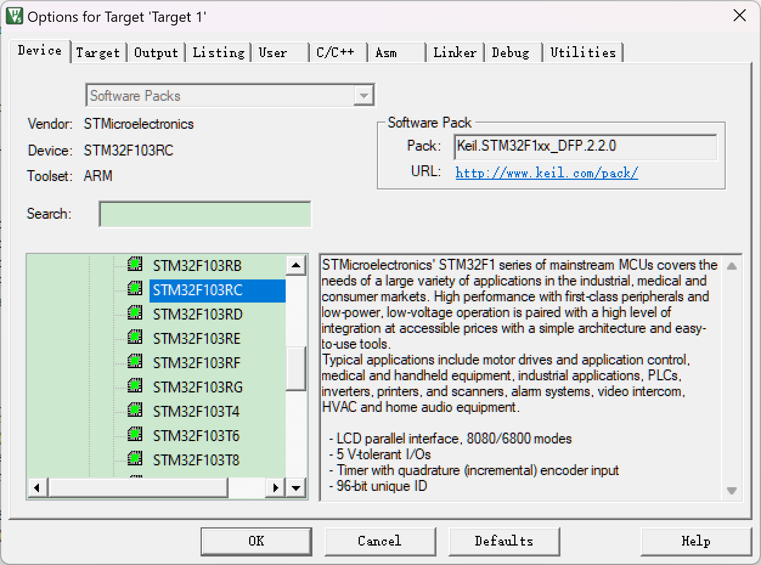The image size is (761, 565).
Task: Choose STM32F103RE from the device list
Action: tap(197, 339)
